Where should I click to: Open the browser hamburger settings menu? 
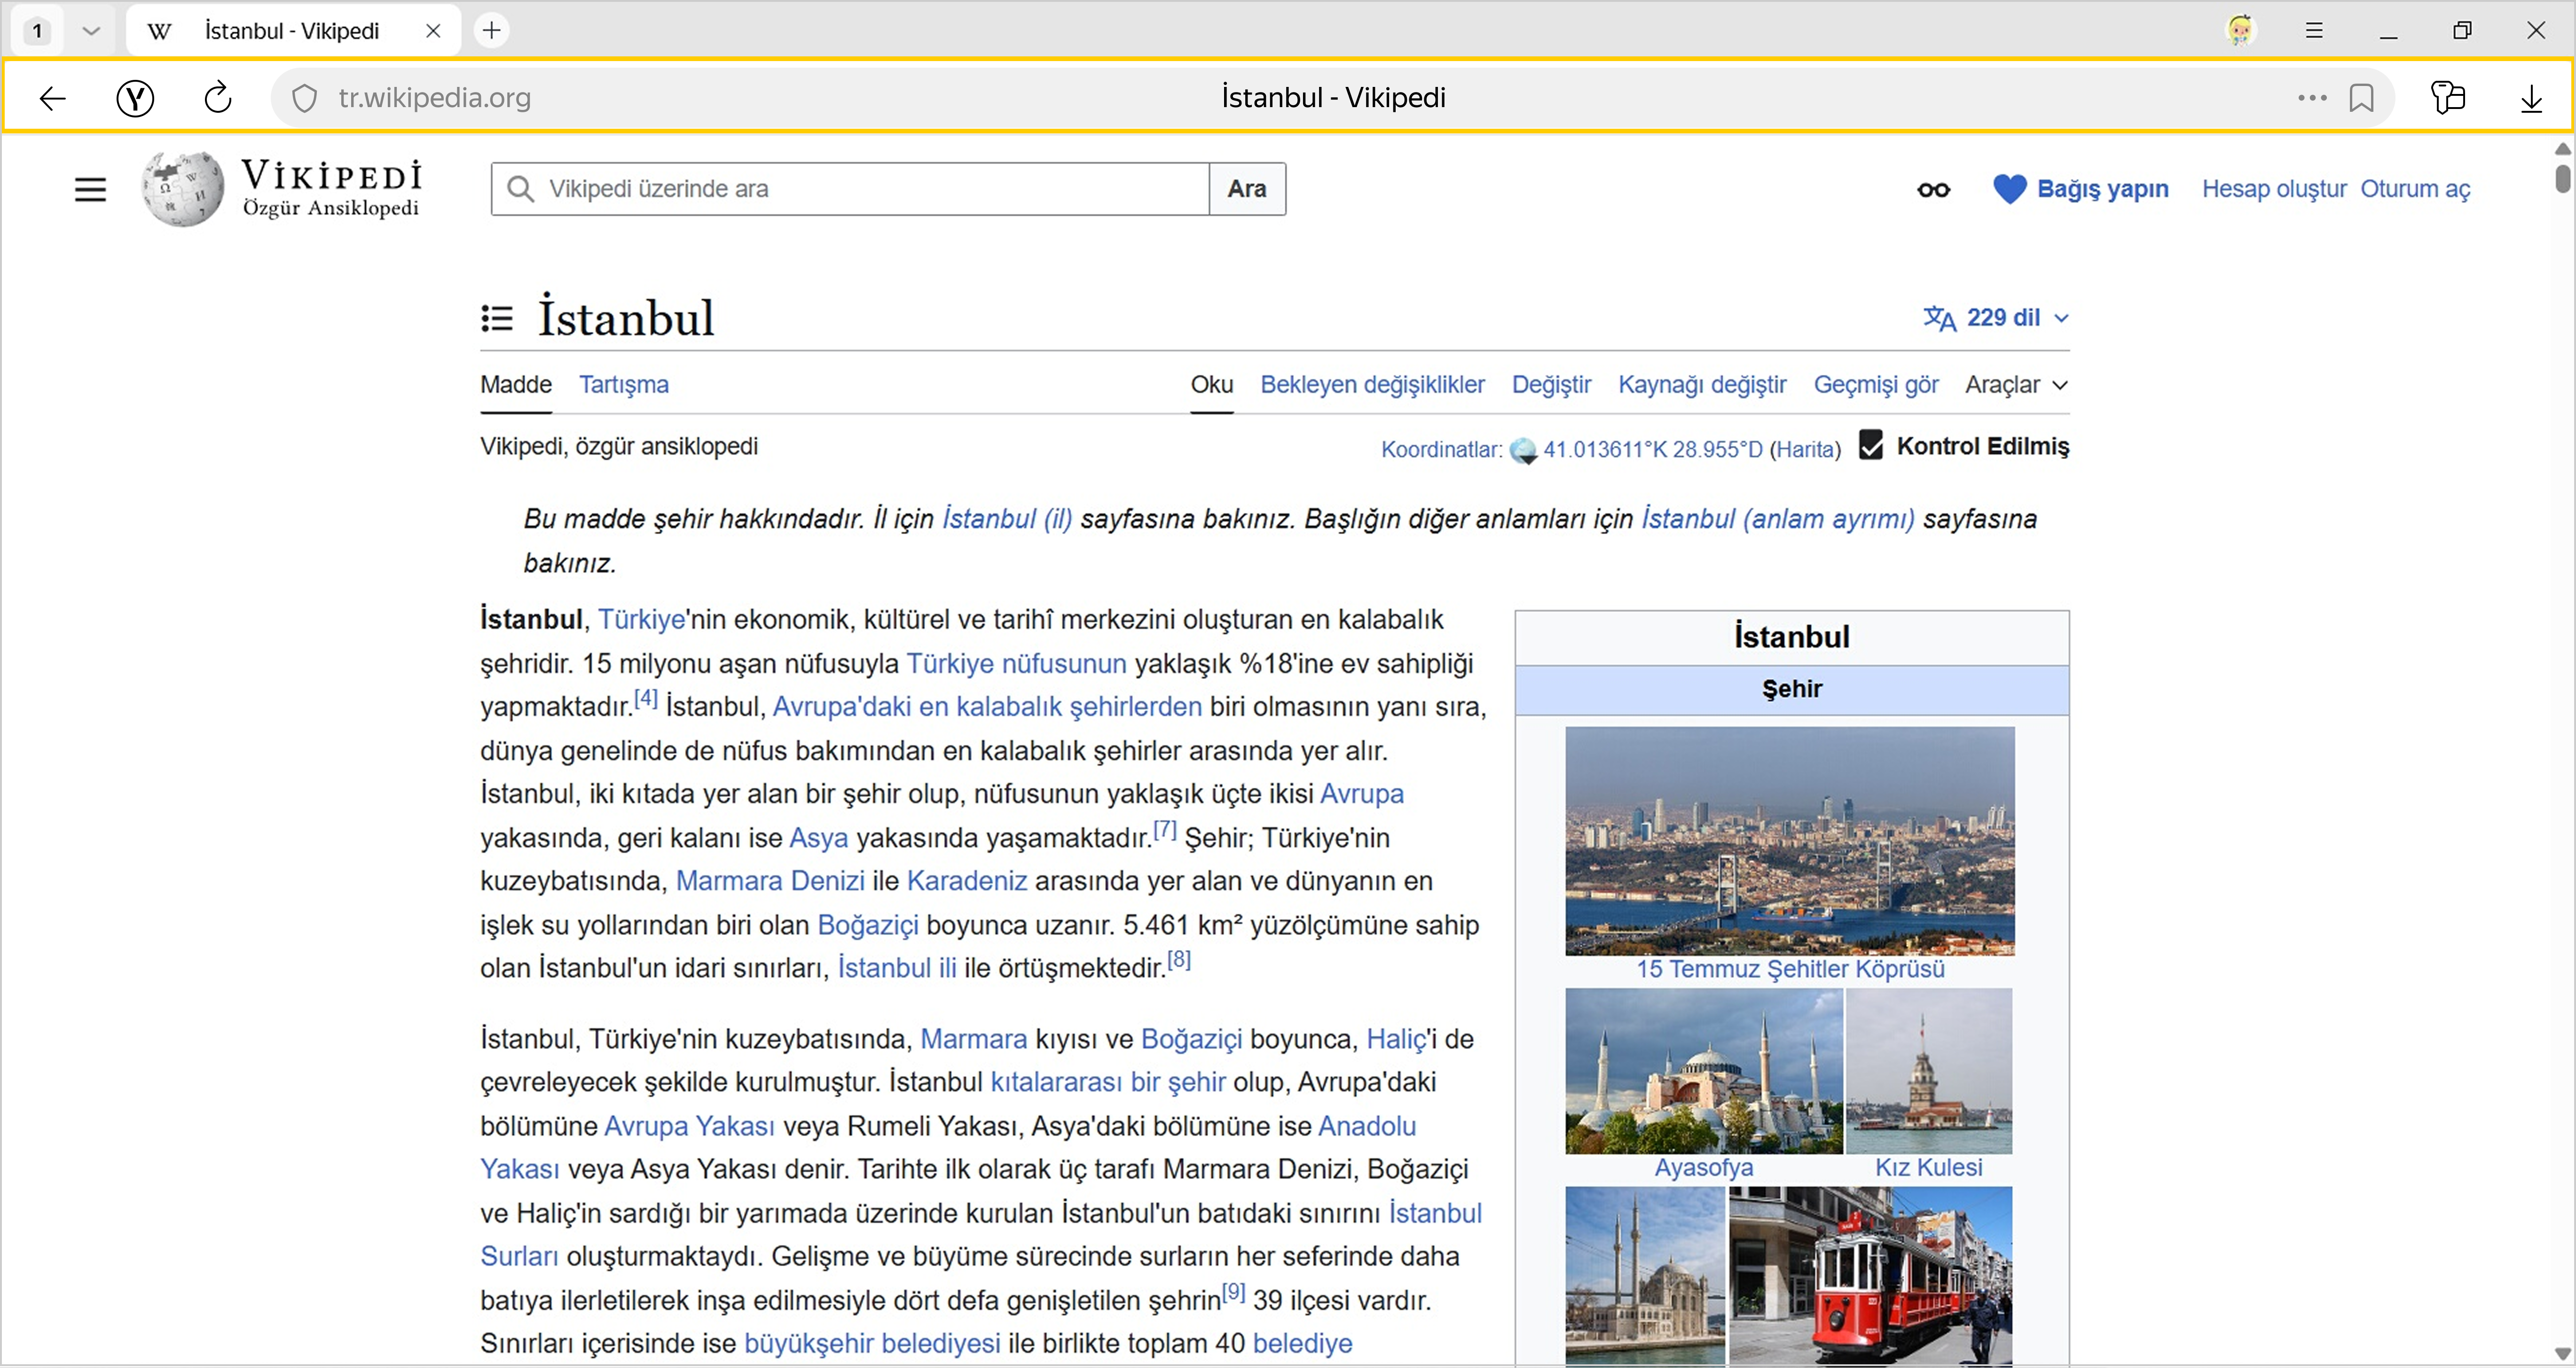pyautogui.click(x=2314, y=31)
